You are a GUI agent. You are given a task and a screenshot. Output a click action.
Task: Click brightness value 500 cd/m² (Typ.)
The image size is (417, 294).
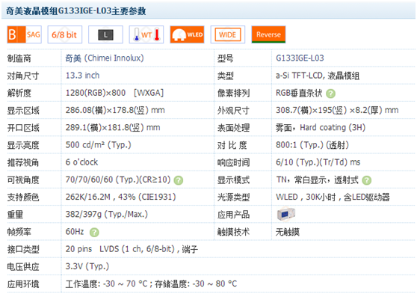tap(99, 145)
